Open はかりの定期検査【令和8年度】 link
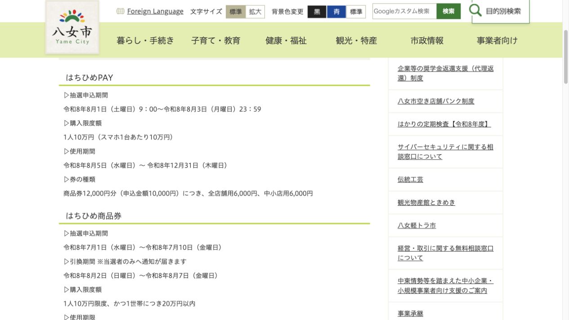Screen dimensions: 569x320 pyautogui.click(x=444, y=124)
